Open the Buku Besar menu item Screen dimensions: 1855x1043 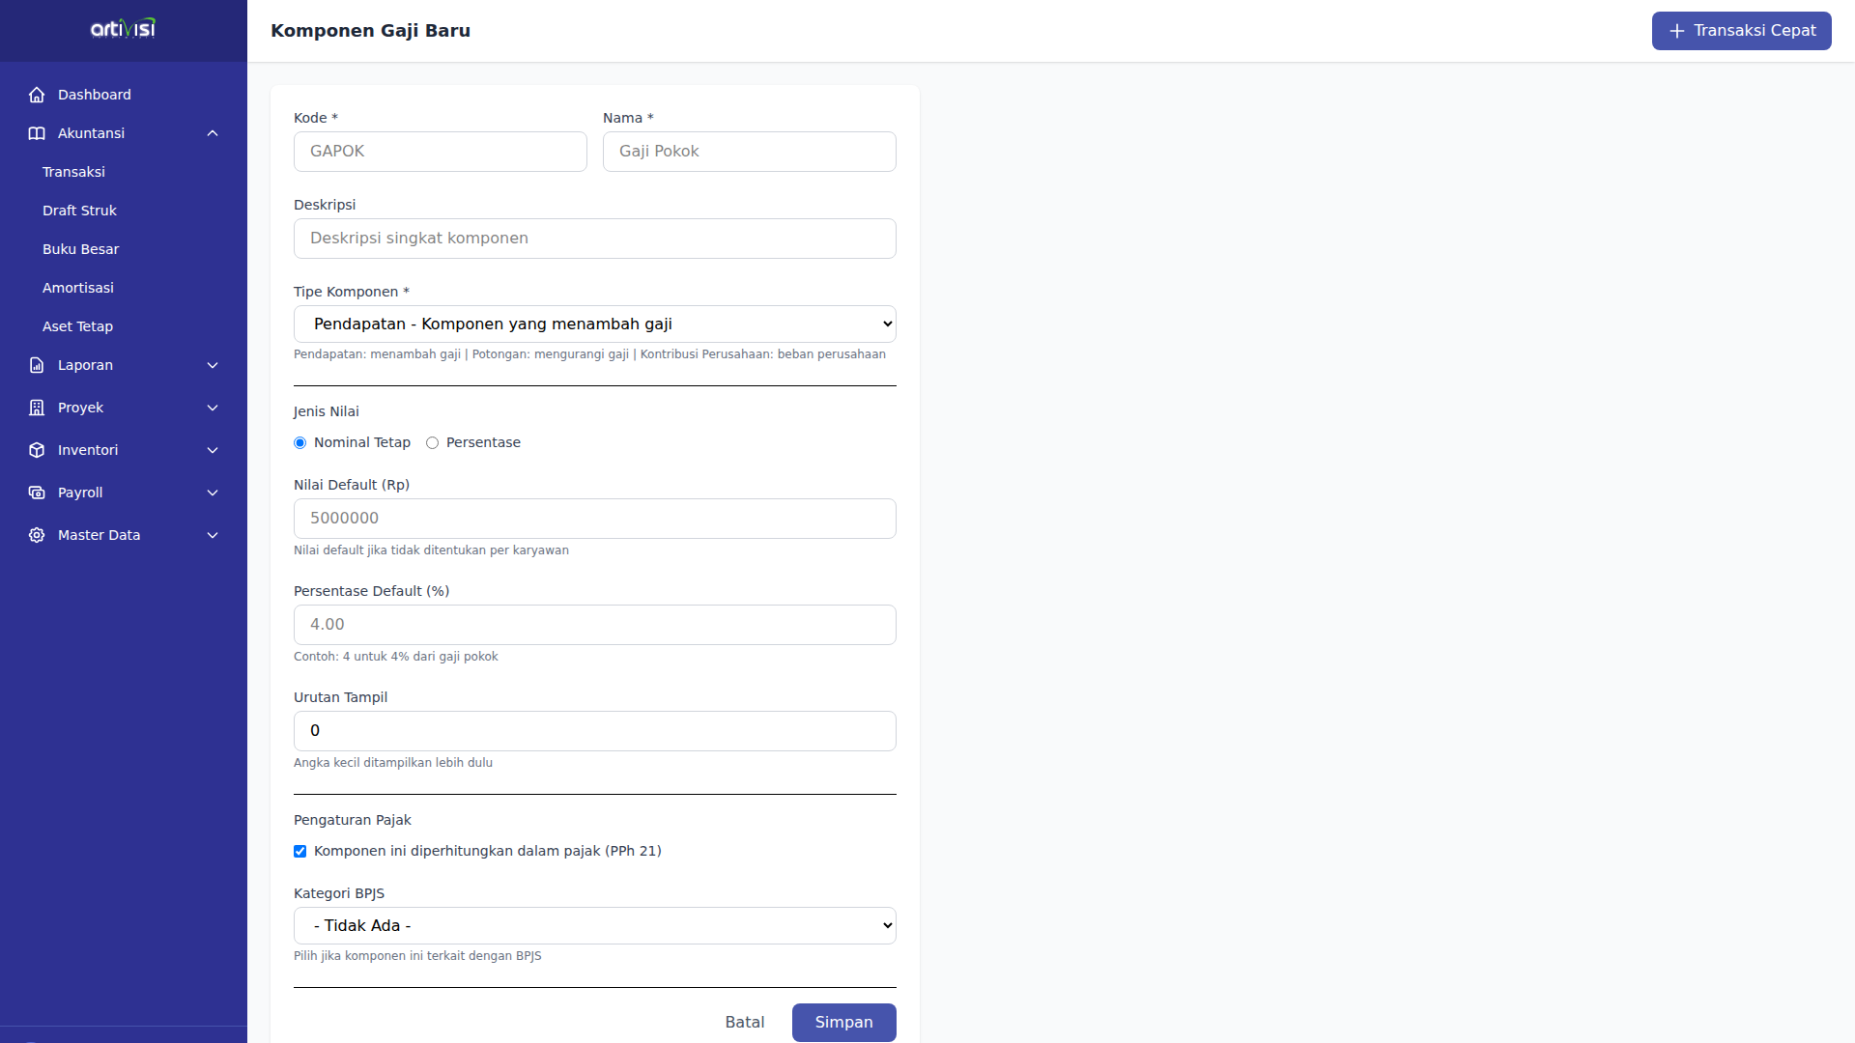click(x=80, y=249)
